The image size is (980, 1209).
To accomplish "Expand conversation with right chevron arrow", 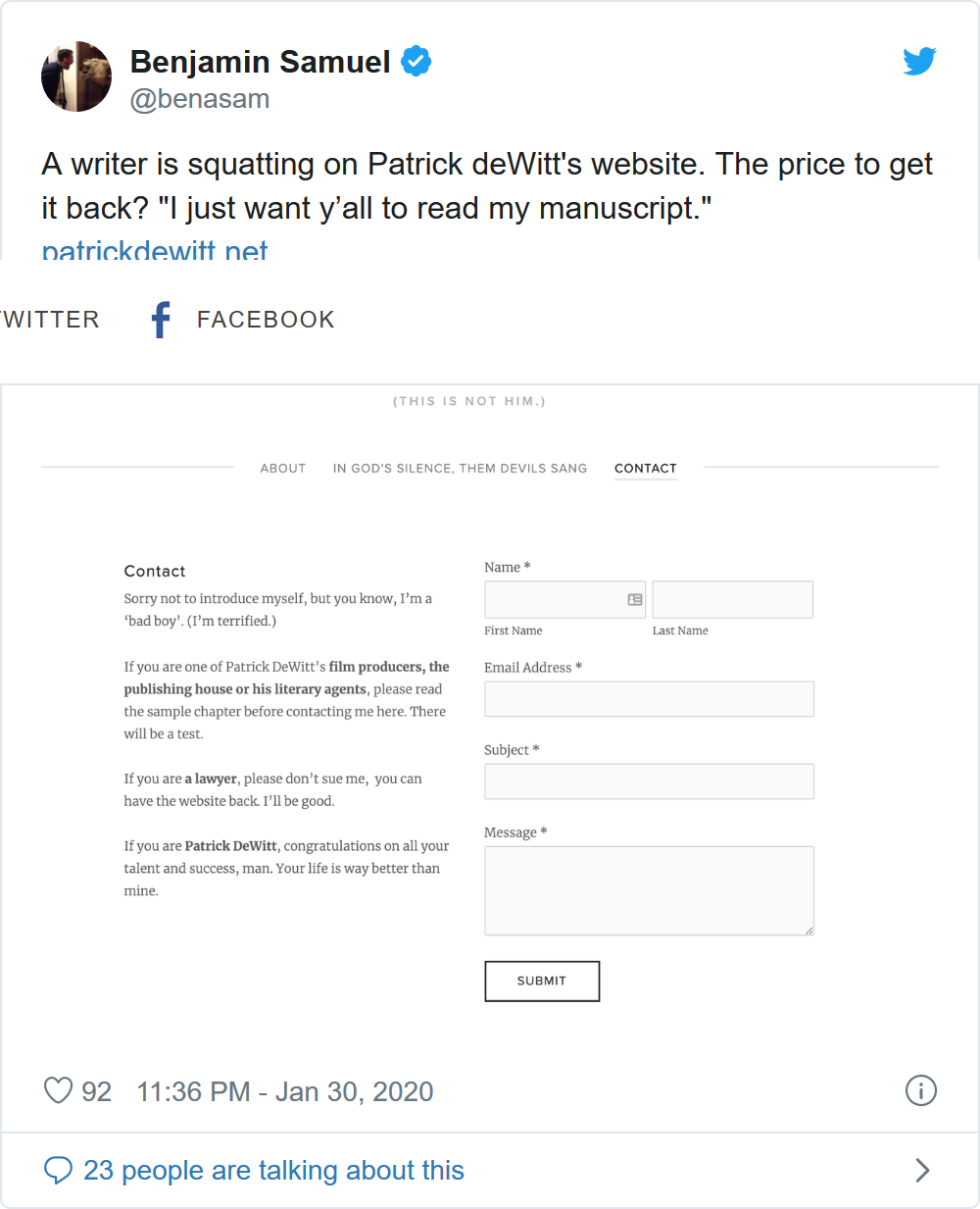I will point(922,1170).
